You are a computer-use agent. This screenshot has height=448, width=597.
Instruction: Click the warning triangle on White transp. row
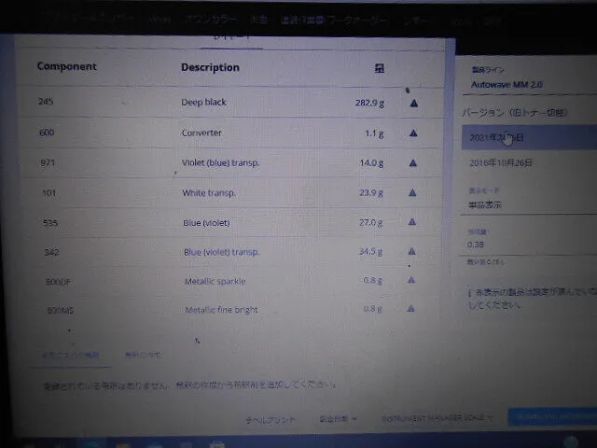point(413,192)
